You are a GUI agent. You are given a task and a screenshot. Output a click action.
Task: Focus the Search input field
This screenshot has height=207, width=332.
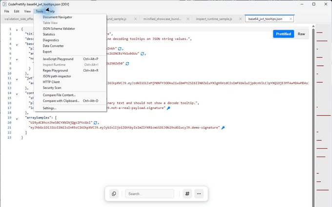[x=150, y=194]
